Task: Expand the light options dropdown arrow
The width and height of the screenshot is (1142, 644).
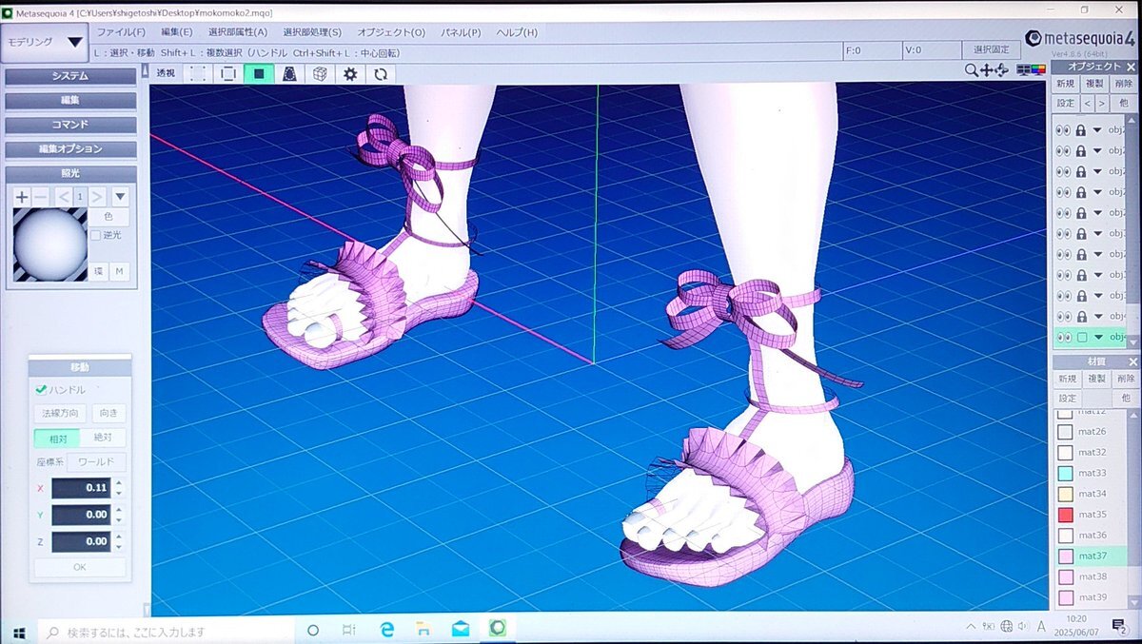Action: coord(120,197)
